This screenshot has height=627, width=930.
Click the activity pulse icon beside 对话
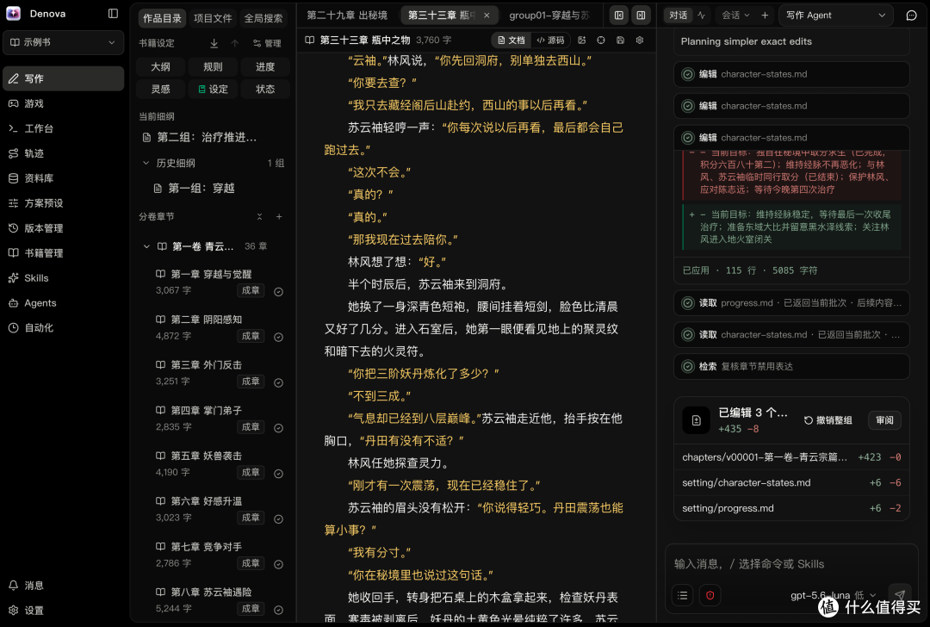tap(701, 16)
